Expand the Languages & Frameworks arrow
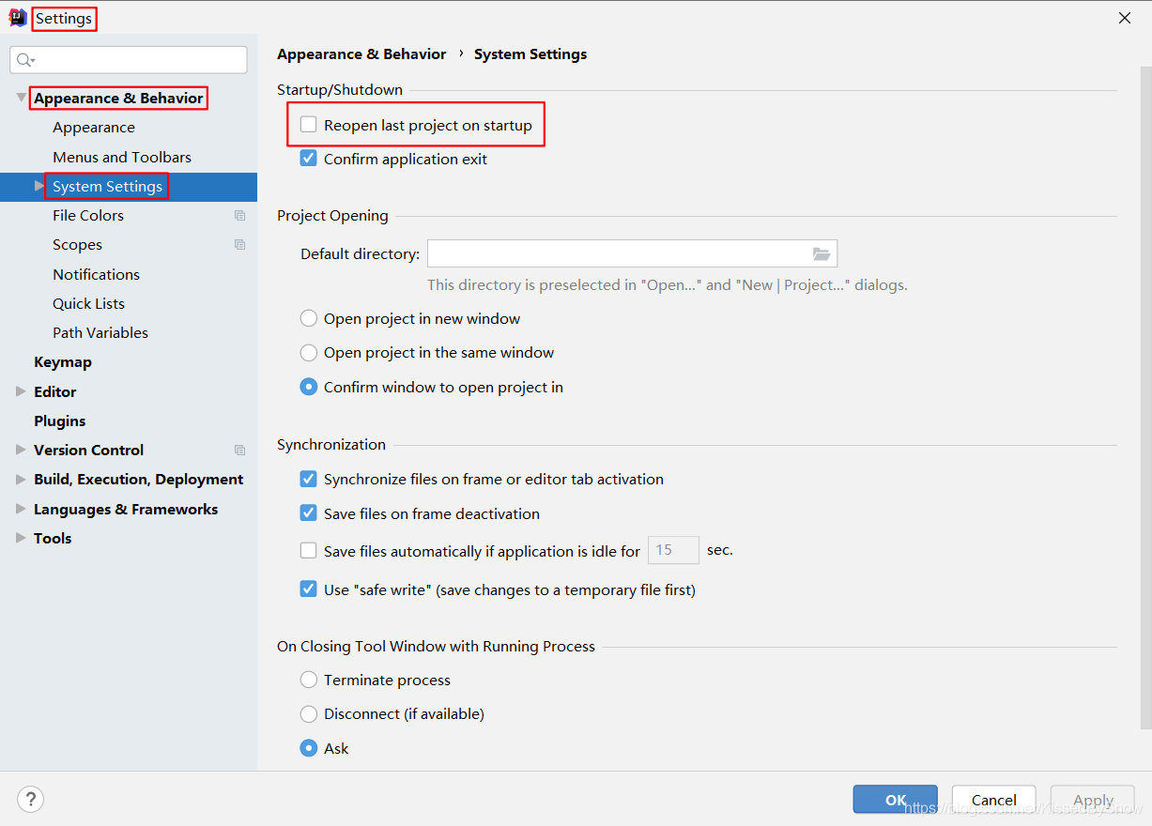Image resolution: width=1152 pixels, height=826 pixels. pyautogui.click(x=21, y=509)
